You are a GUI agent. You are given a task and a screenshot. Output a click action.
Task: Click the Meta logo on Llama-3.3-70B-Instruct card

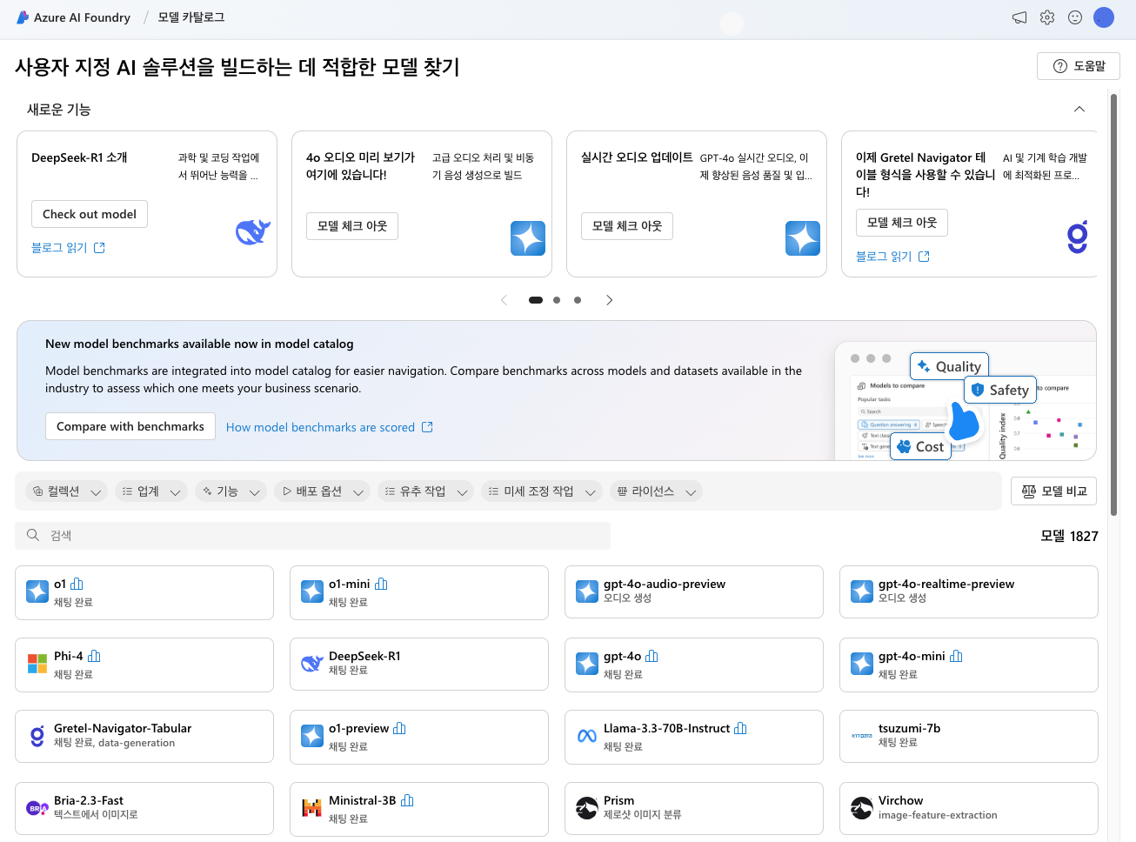click(587, 736)
